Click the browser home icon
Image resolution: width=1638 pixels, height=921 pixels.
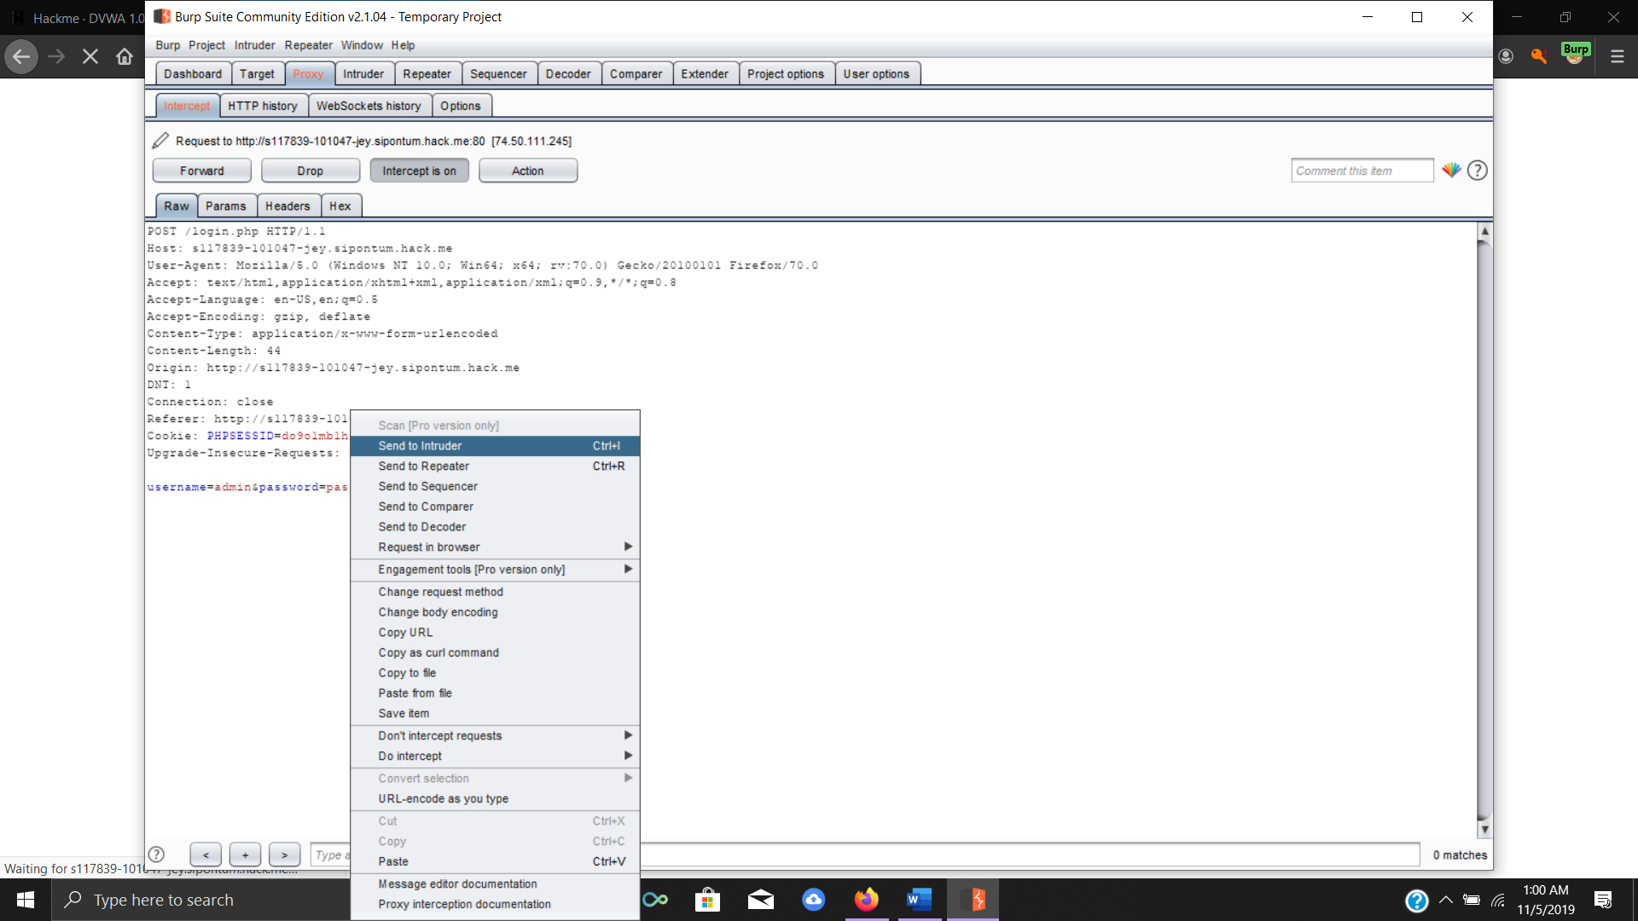tap(125, 56)
